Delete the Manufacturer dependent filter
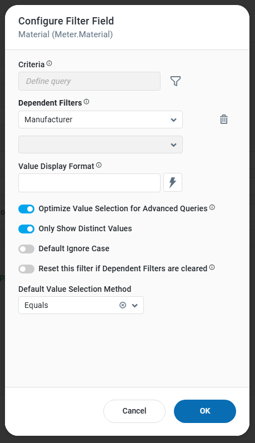 click(x=224, y=119)
